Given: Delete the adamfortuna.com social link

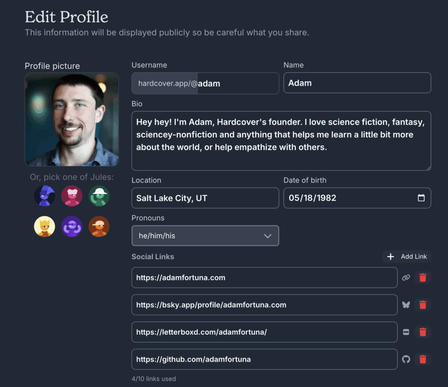Looking at the screenshot, I should coord(423,278).
